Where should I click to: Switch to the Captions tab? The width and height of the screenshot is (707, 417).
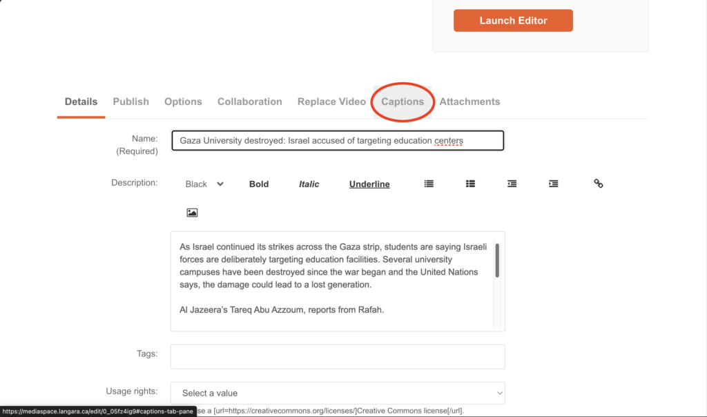(x=403, y=101)
